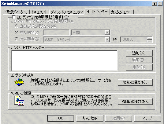Enable コンテンツに有効期限を設定する checkbox
This screenshot has width=164, height=124.
click(14, 17)
